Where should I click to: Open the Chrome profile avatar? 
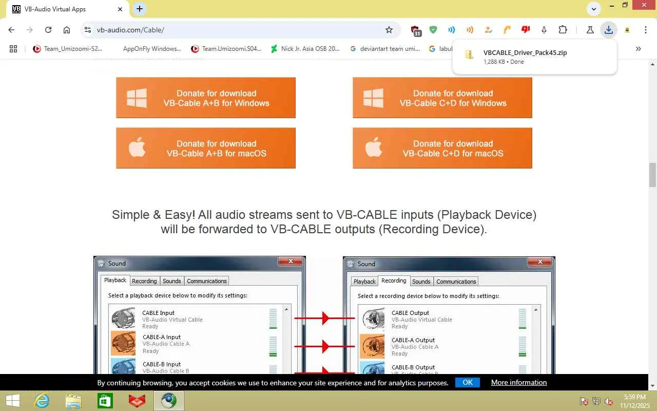click(627, 30)
